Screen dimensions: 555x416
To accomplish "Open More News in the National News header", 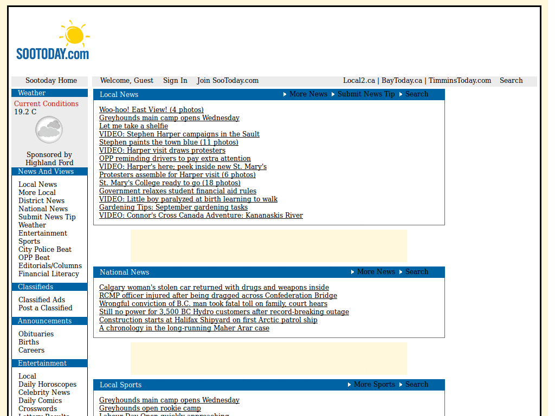I will [376, 272].
